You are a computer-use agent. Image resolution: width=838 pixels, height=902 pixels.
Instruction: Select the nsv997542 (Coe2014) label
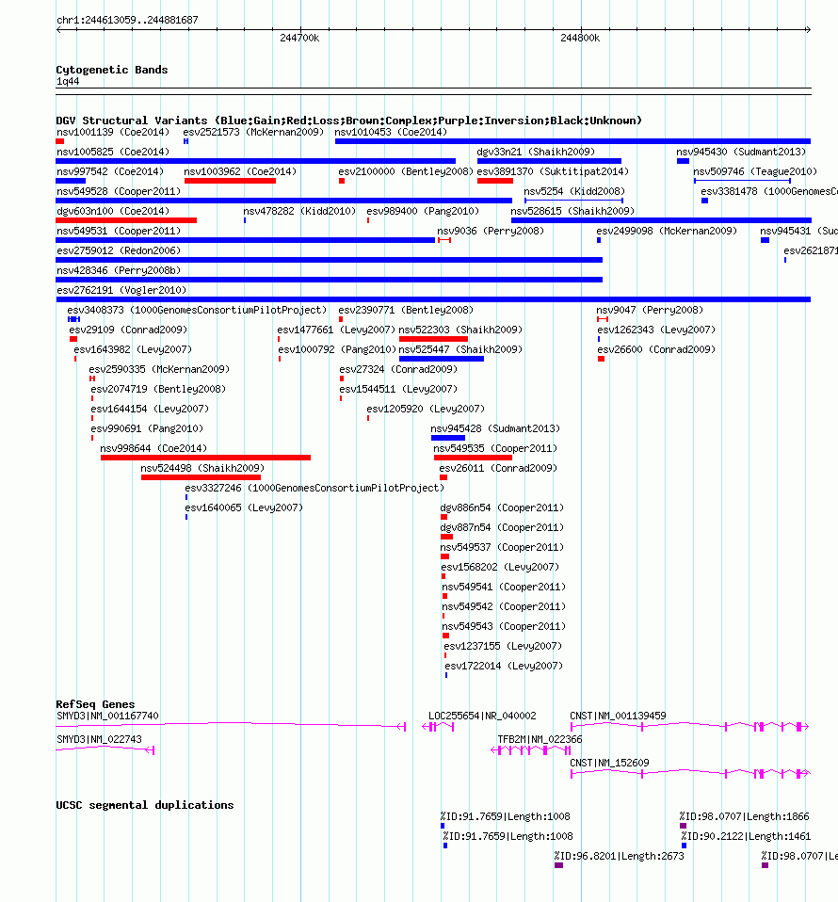click(x=110, y=171)
